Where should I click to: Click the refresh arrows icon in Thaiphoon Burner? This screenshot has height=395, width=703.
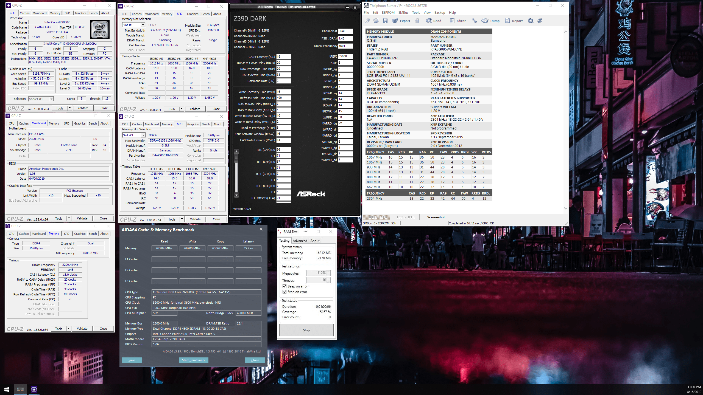click(540, 21)
